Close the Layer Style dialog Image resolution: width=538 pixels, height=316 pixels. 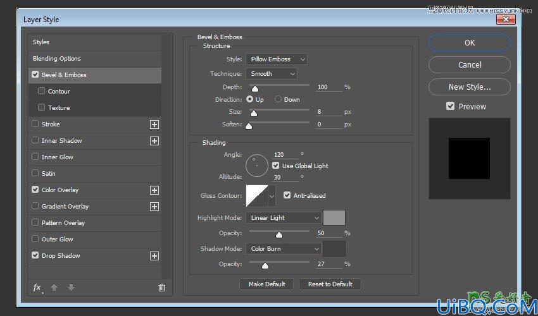click(x=506, y=20)
